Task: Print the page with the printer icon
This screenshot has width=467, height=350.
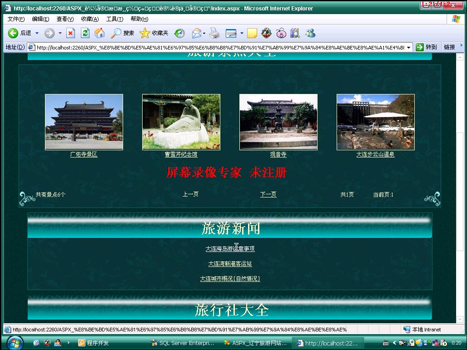Action: click(214, 33)
